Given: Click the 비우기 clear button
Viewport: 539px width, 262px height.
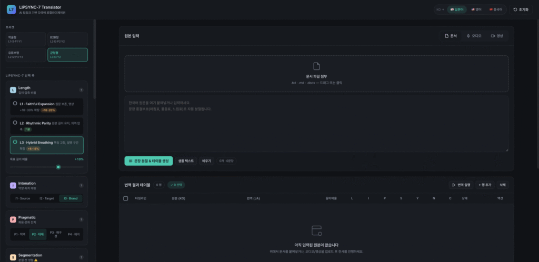Looking at the screenshot, I should coord(206,160).
